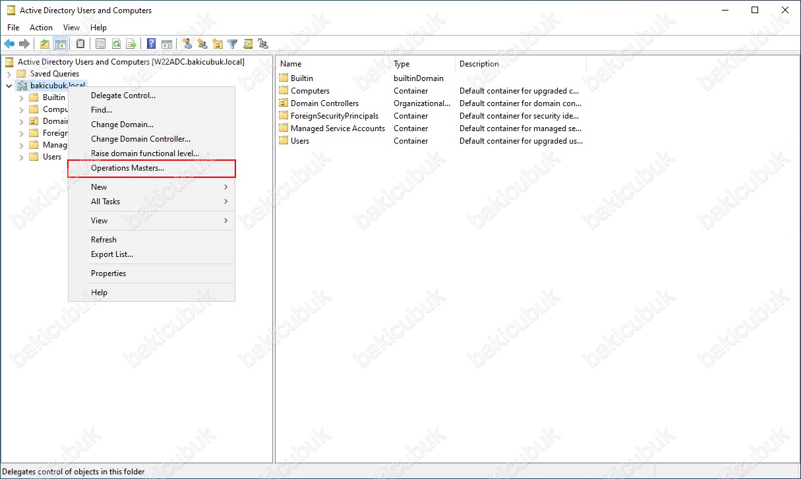Select the Users label in tree pane
The height and width of the screenshot is (479, 801).
[52, 157]
